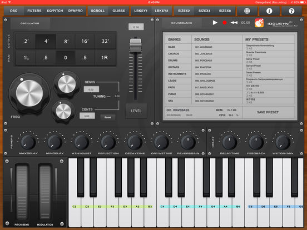Open the question mark help icon
Image resolution: width=307 pixels, height=230 pixels.
pos(291,11)
